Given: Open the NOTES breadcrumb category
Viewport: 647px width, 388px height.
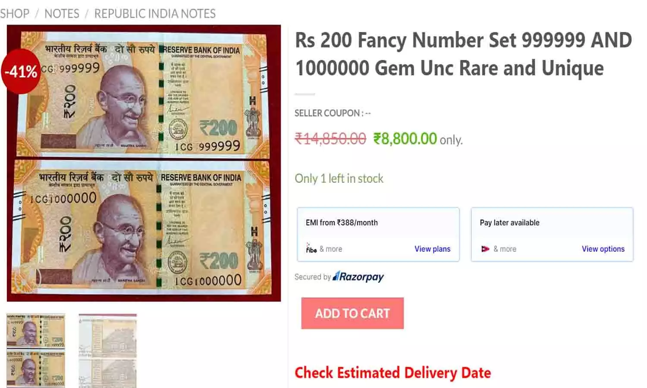Looking at the screenshot, I should click(62, 14).
